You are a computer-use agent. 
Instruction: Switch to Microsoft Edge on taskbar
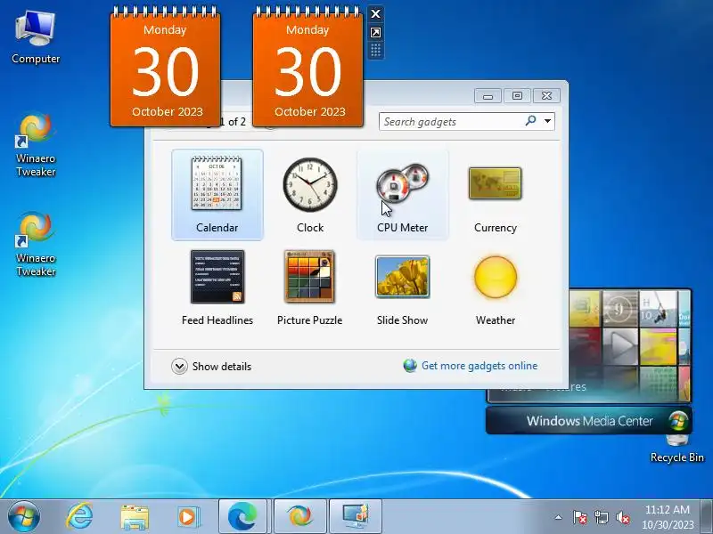(243, 516)
